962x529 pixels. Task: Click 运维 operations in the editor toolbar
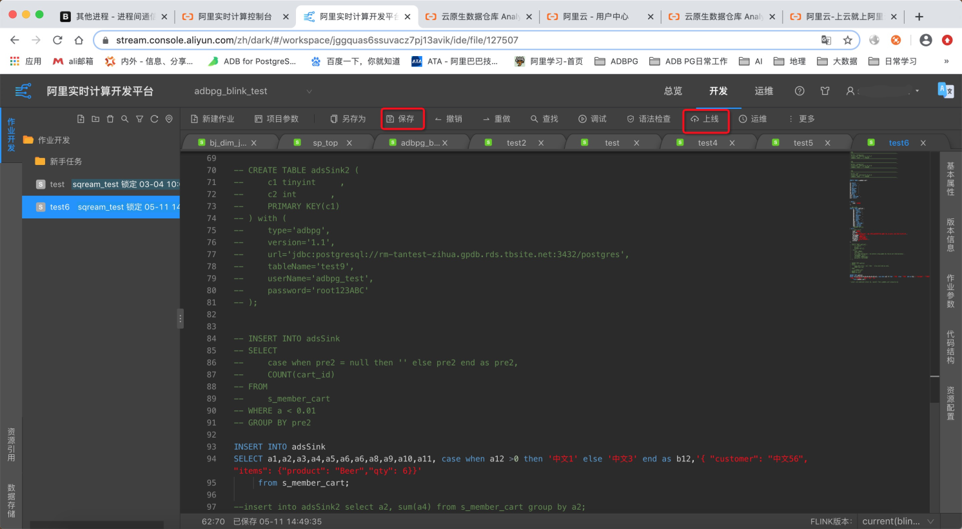click(x=752, y=119)
